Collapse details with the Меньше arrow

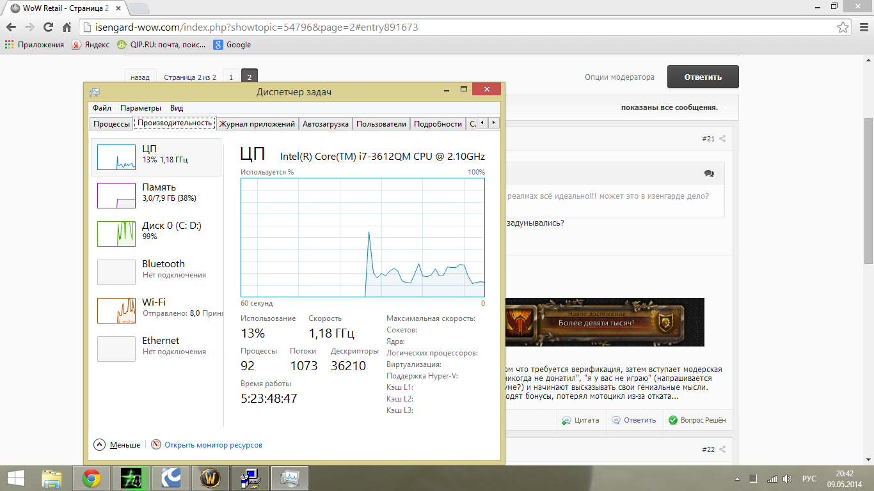coord(117,444)
